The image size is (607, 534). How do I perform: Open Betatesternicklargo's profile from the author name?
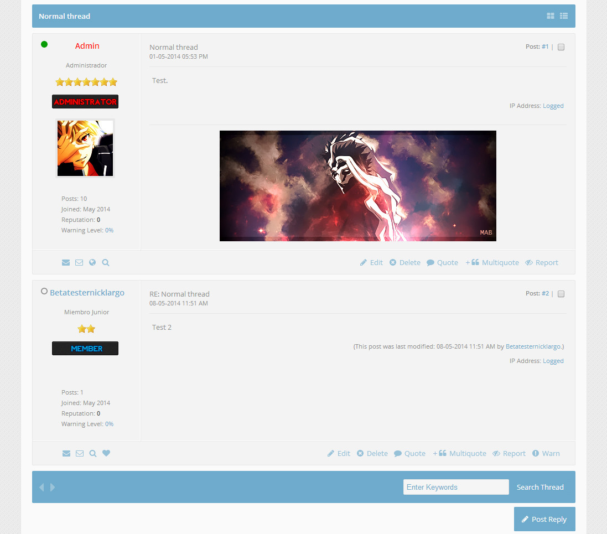coord(87,292)
